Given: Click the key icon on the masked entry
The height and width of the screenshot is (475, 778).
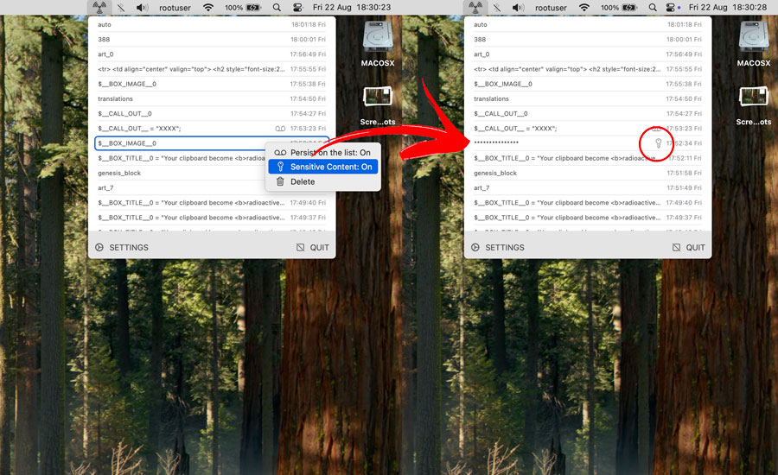Looking at the screenshot, I should [x=657, y=143].
